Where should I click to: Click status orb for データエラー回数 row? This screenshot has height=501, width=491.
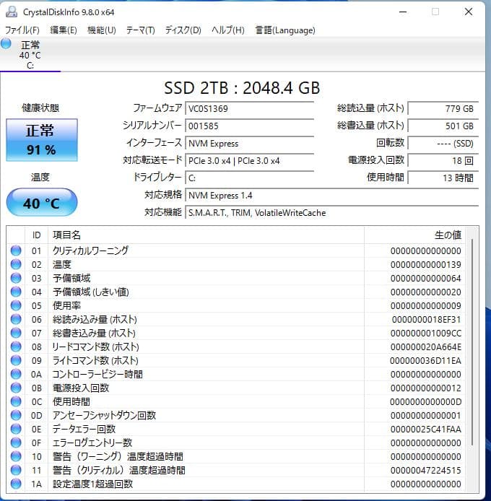click(x=16, y=429)
